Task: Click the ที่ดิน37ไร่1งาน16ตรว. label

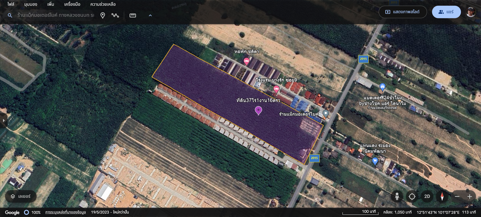Action: pyautogui.click(x=259, y=100)
